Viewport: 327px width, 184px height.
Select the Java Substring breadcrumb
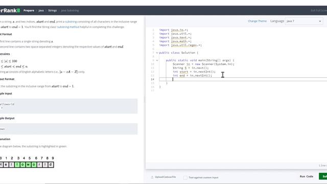pyautogui.click(x=70, y=10)
